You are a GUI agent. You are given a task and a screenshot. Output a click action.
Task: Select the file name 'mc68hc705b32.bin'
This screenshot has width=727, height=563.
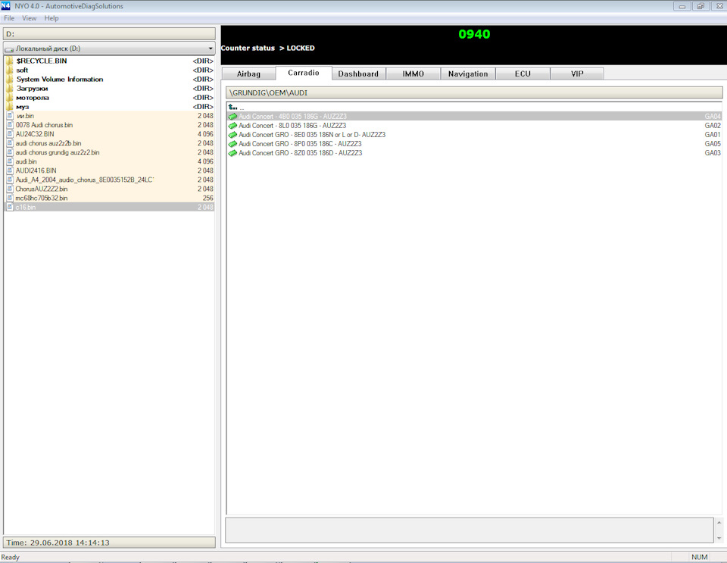41,198
